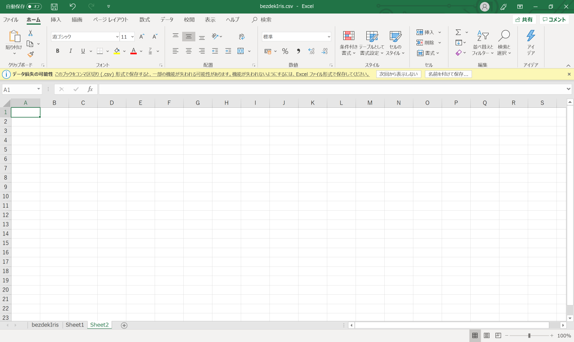Viewport: 574px width, 342px height.
Task: Click the formula bar input field
Action: tap(332, 89)
